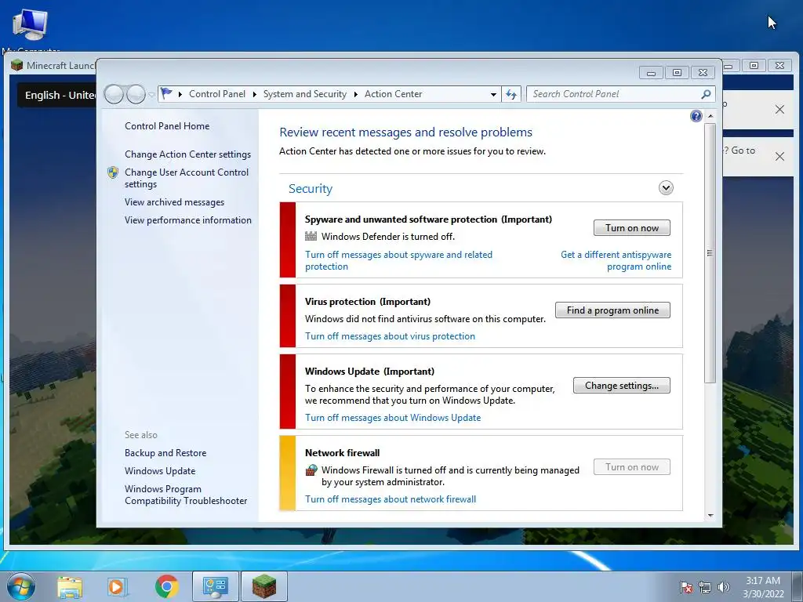Get a different antispyware program online

616,260
